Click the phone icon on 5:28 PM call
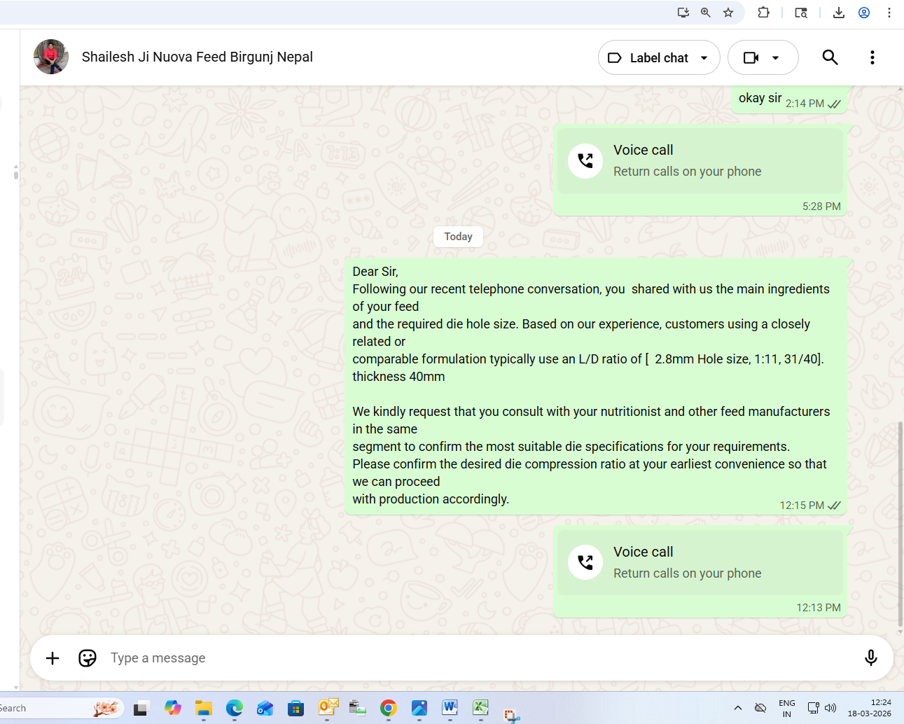 [x=585, y=161]
